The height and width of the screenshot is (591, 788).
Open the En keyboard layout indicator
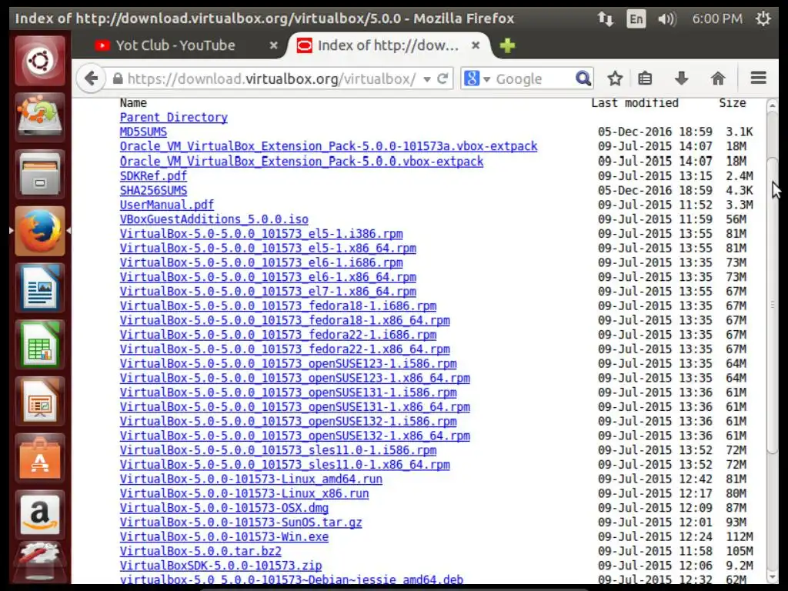636,19
